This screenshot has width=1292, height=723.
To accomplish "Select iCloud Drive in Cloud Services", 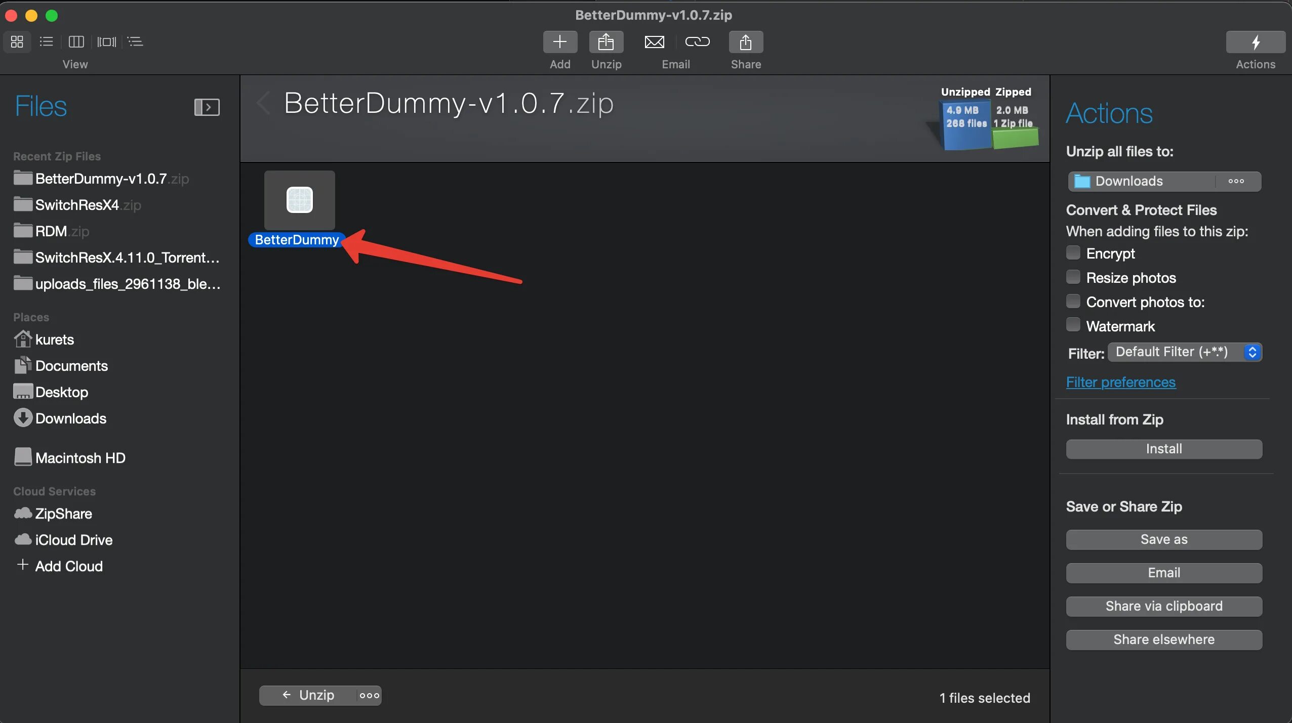I will [x=73, y=540].
